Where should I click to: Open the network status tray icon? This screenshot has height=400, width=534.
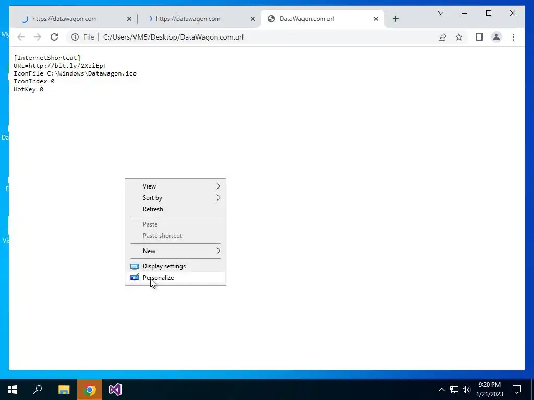coord(454,390)
